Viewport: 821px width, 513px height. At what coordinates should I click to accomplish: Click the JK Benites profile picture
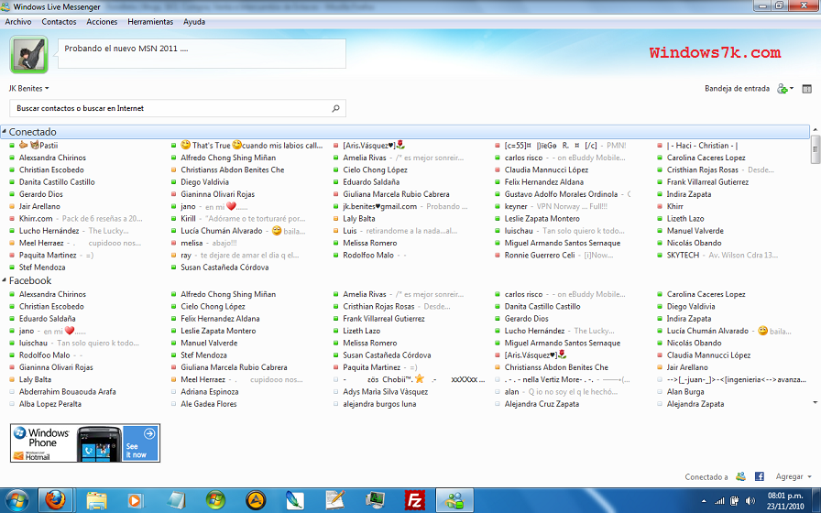click(x=28, y=54)
